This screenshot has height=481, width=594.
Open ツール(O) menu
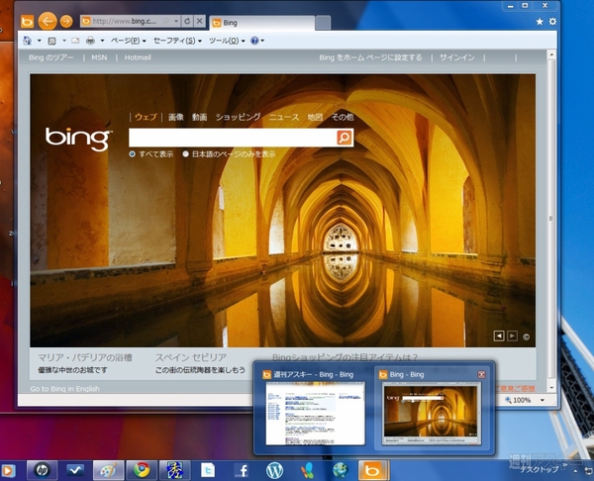[x=227, y=41]
